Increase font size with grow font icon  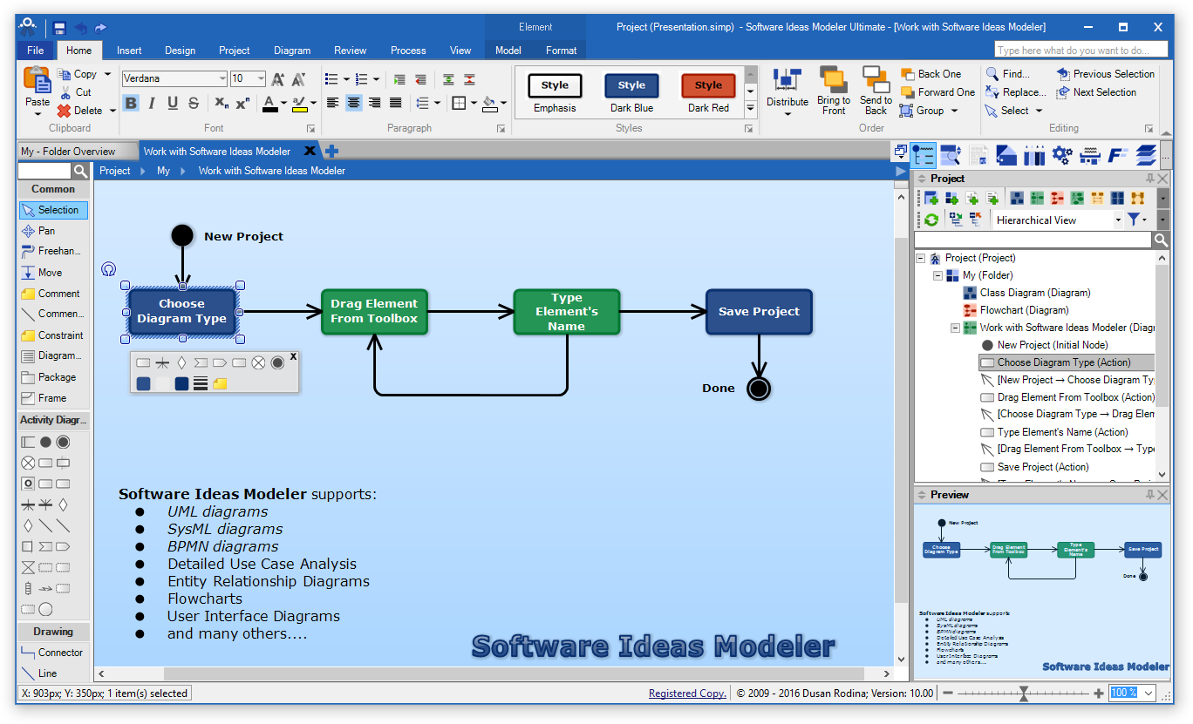click(x=278, y=79)
